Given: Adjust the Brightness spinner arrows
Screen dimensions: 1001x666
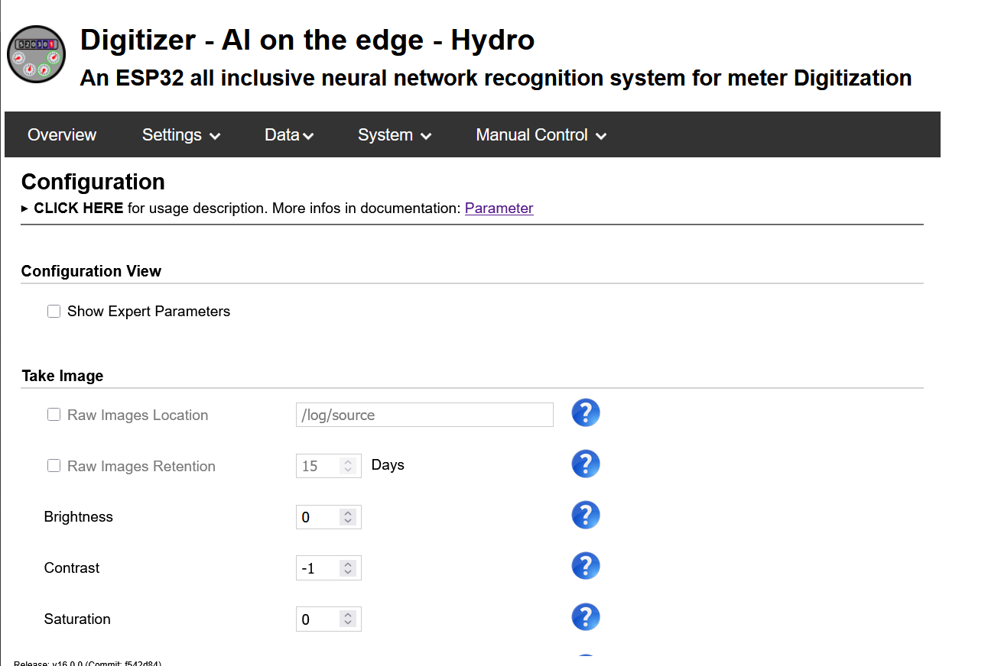Looking at the screenshot, I should point(348,517).
